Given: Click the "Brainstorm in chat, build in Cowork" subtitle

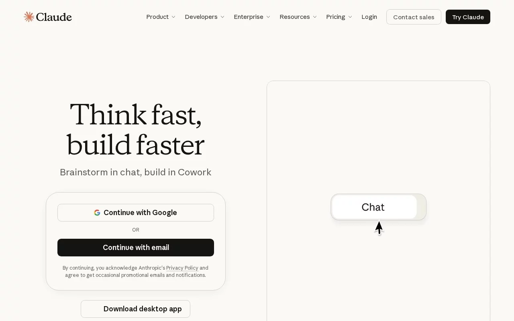Looking at the screenshot, I should pyautogui.click(x=135, y=172).
